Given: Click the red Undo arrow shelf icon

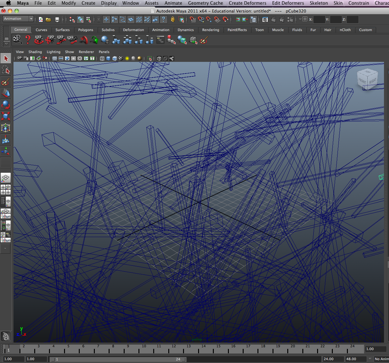Looking at the screenshot, I should click(x=83, y=40).
